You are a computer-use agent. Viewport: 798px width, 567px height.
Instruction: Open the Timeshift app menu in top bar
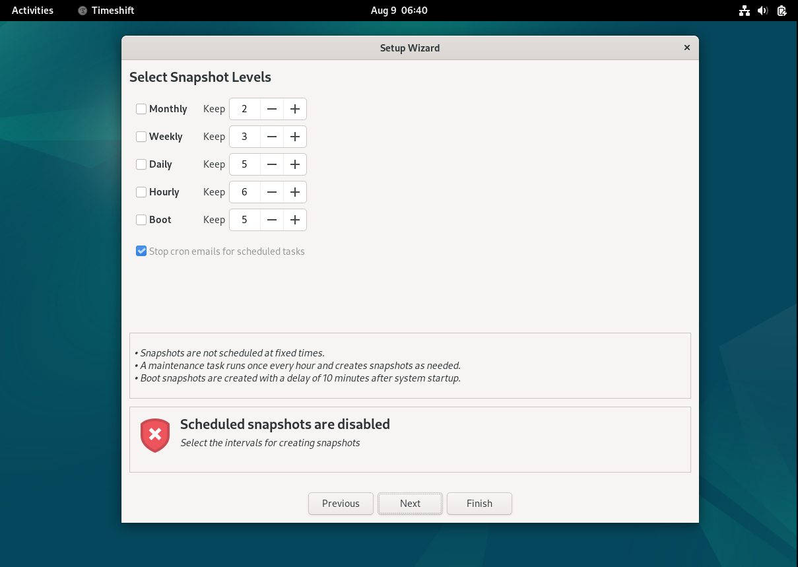(x=106, y=11)
